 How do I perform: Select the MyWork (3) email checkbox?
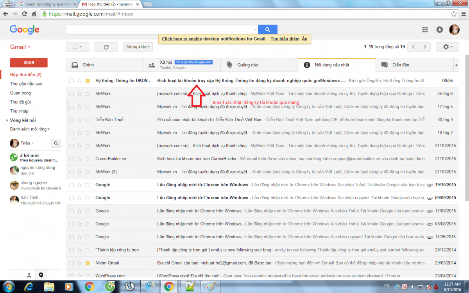[x=72, y=172]
